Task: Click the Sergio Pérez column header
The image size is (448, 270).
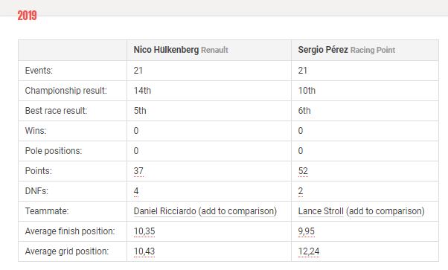Action: tap(323, 50)
